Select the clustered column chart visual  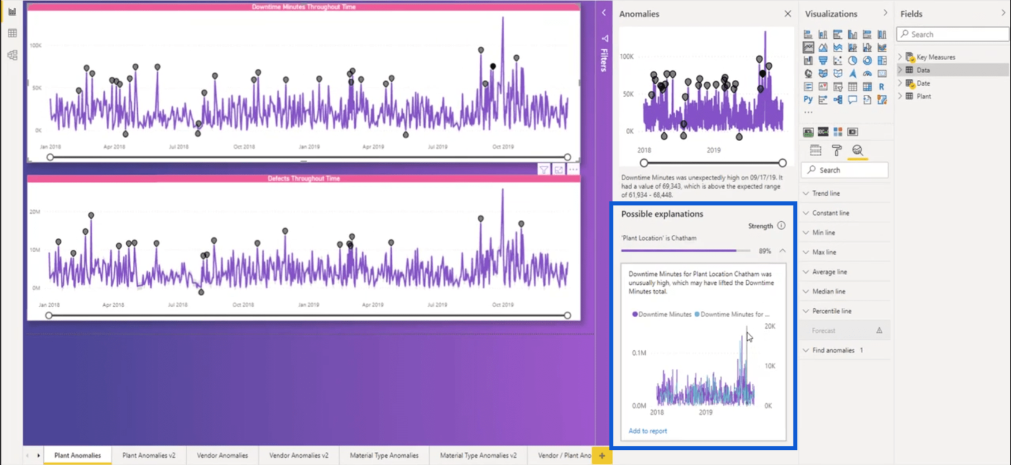852,34
